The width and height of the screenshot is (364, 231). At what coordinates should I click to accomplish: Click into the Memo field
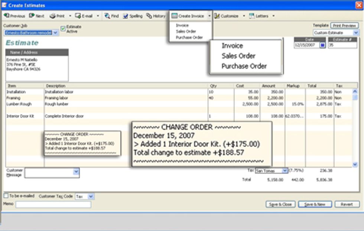[x=53, y=205]
